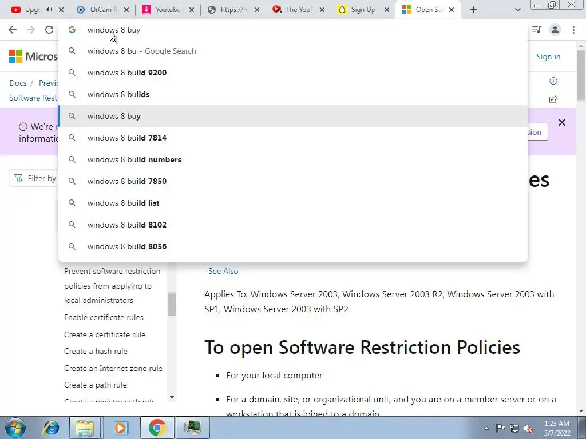586x439 pixels.
Task: Close the OrCam tab
Action: pyautogui.click(x=126, y=10)
